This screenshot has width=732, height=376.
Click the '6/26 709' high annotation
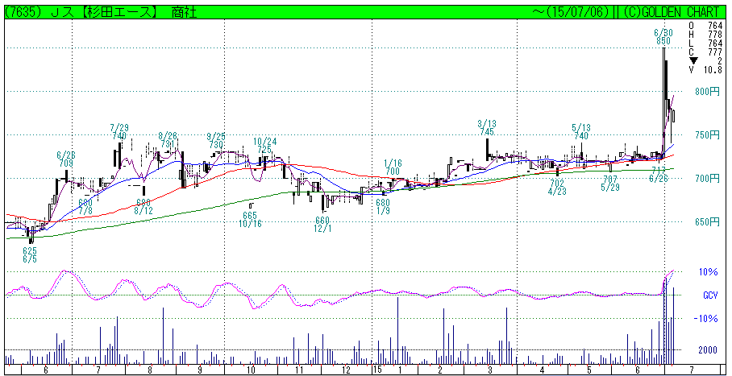pyautogui.click(x=66, y=159)
